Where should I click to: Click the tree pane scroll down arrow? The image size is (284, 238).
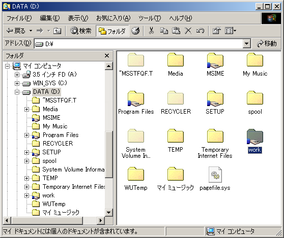[x=109, y=212]
